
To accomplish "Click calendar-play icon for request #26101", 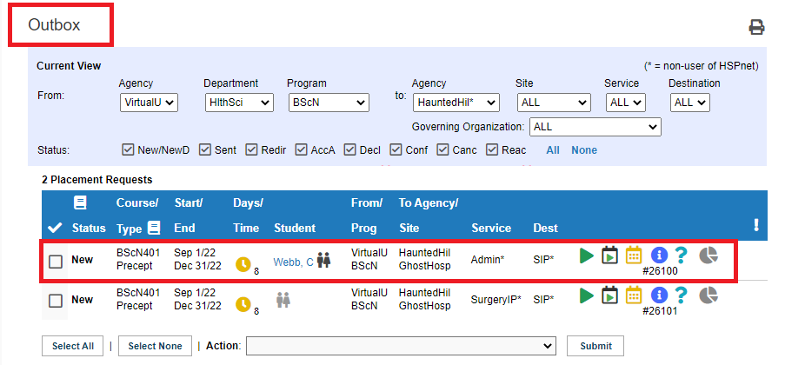I will [x=610, y=295].
